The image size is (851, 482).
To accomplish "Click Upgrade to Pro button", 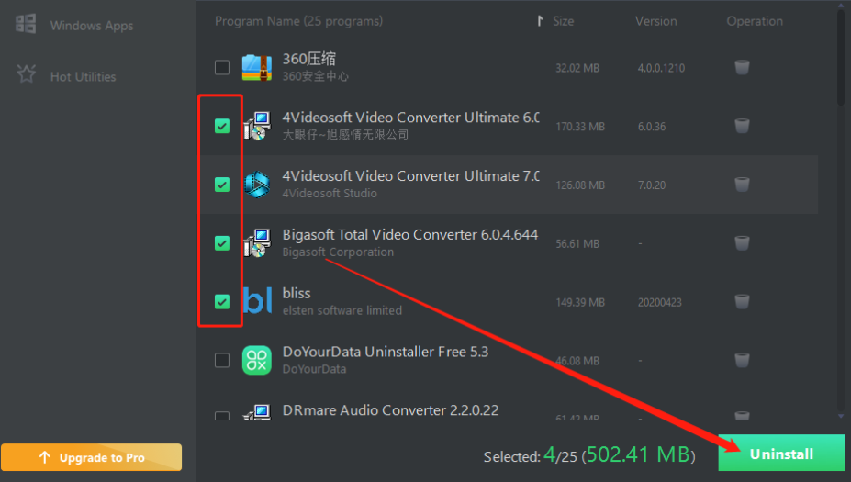I will pyautogui.click(x=91, y=457).
